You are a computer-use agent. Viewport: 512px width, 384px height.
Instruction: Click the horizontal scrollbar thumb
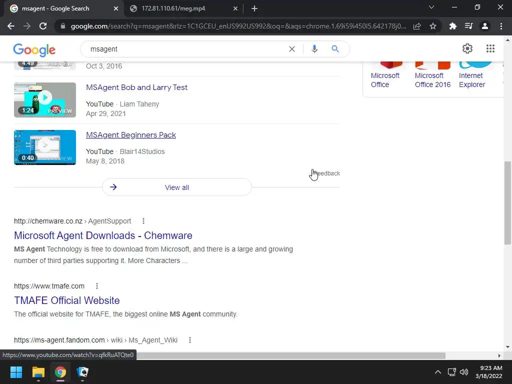click(x=290, y=355)
